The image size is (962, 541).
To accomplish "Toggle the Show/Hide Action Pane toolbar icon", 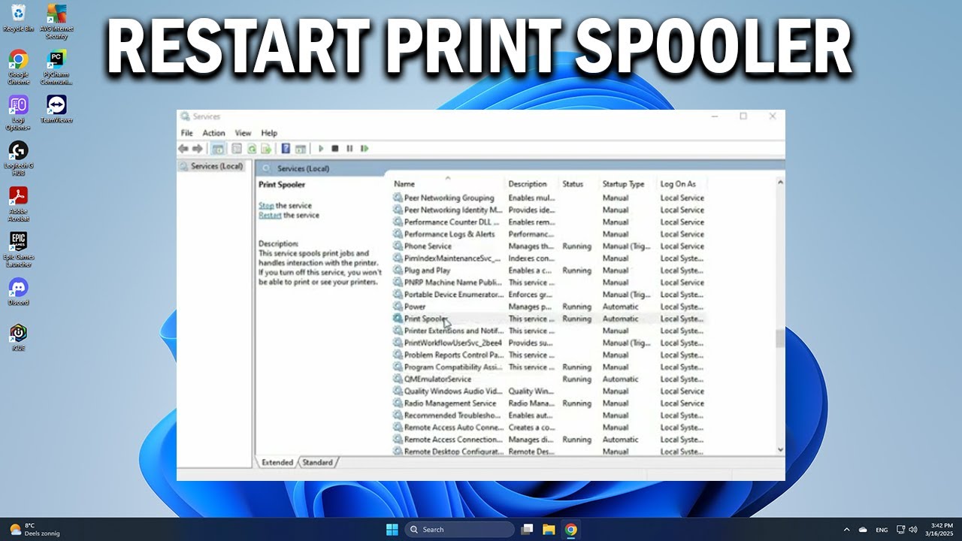I will (x=301, y=149).
